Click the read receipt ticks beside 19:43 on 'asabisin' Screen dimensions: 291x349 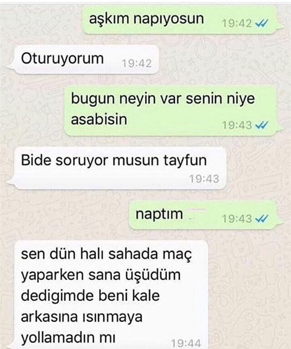click(x=261, y=125)
